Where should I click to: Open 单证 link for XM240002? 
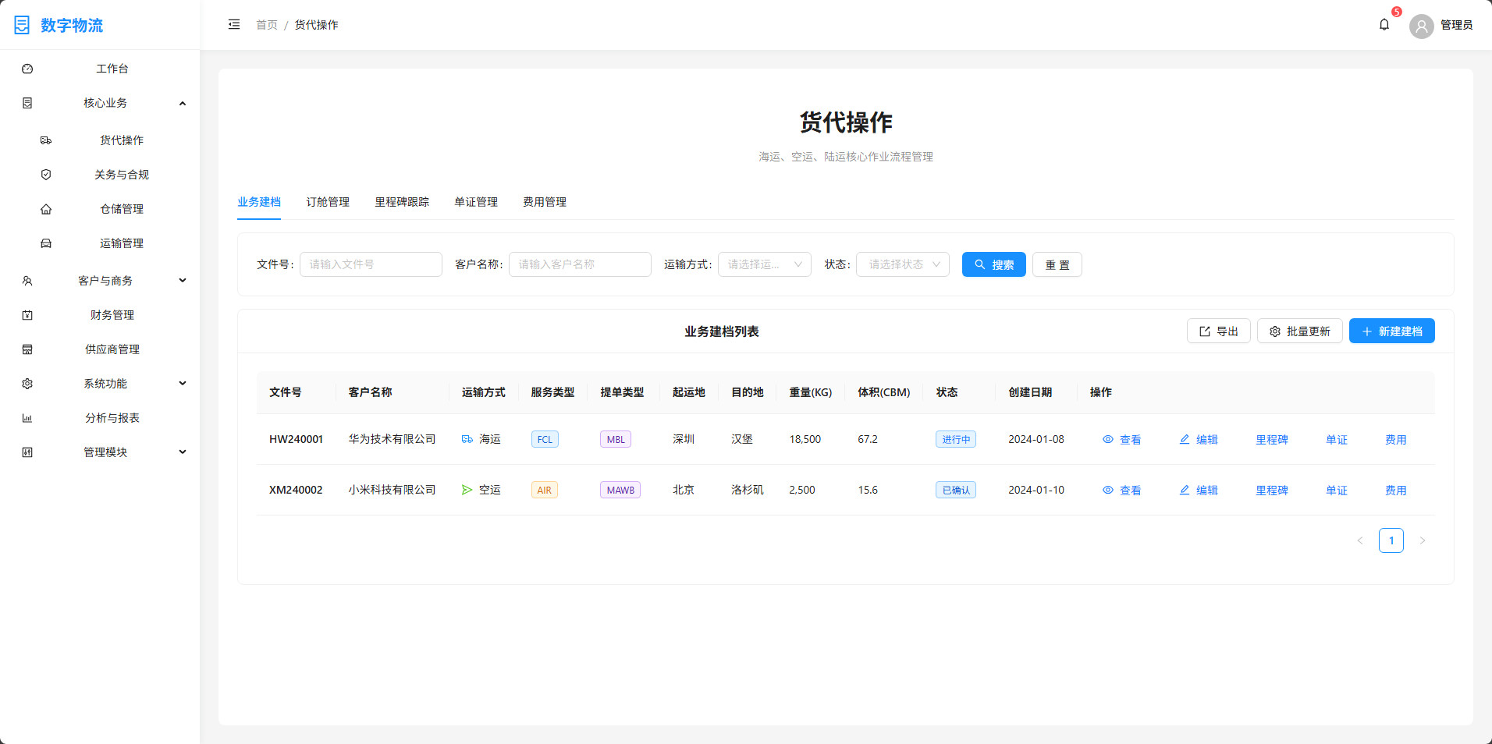click(1336, 490)
